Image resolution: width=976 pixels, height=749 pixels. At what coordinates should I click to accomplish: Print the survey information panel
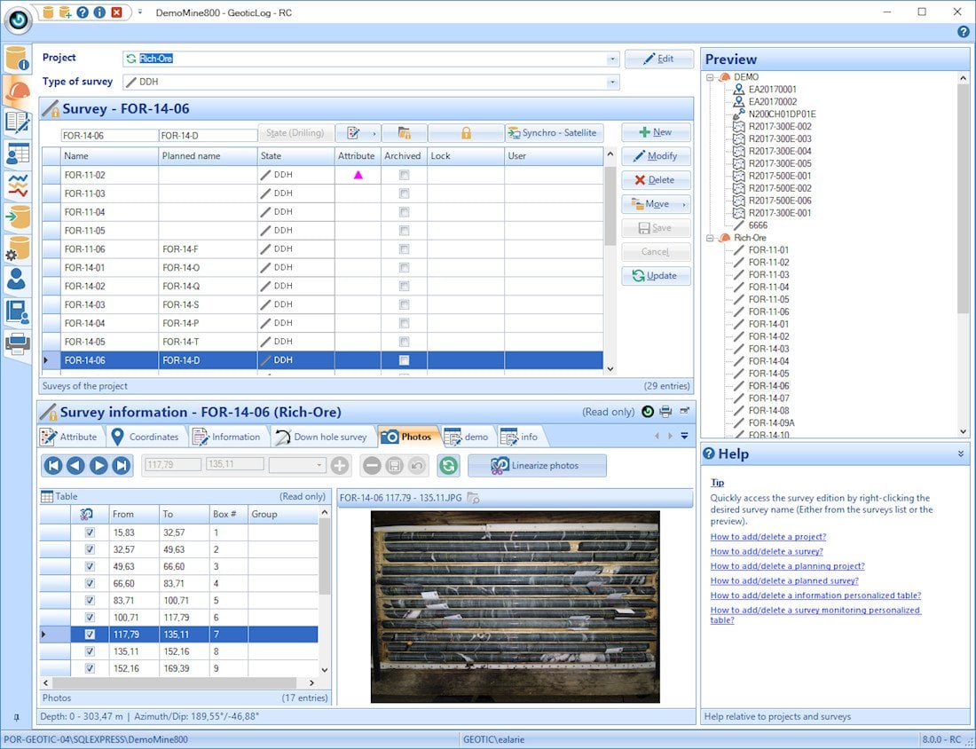click(x=665, y=412)
